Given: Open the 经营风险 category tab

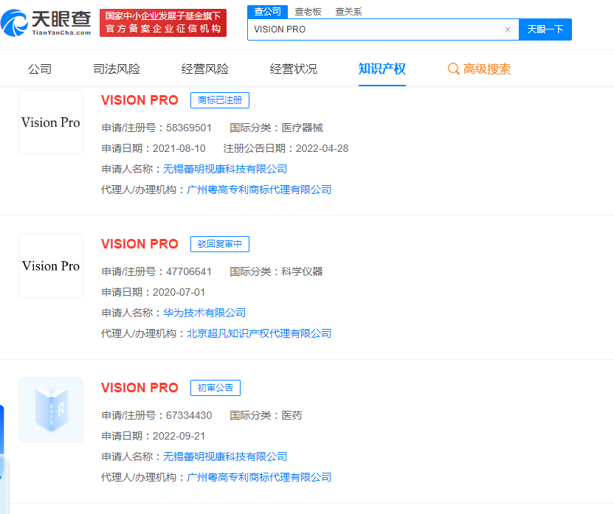Looking at the screenshot, I should click(x=205, y=69).
